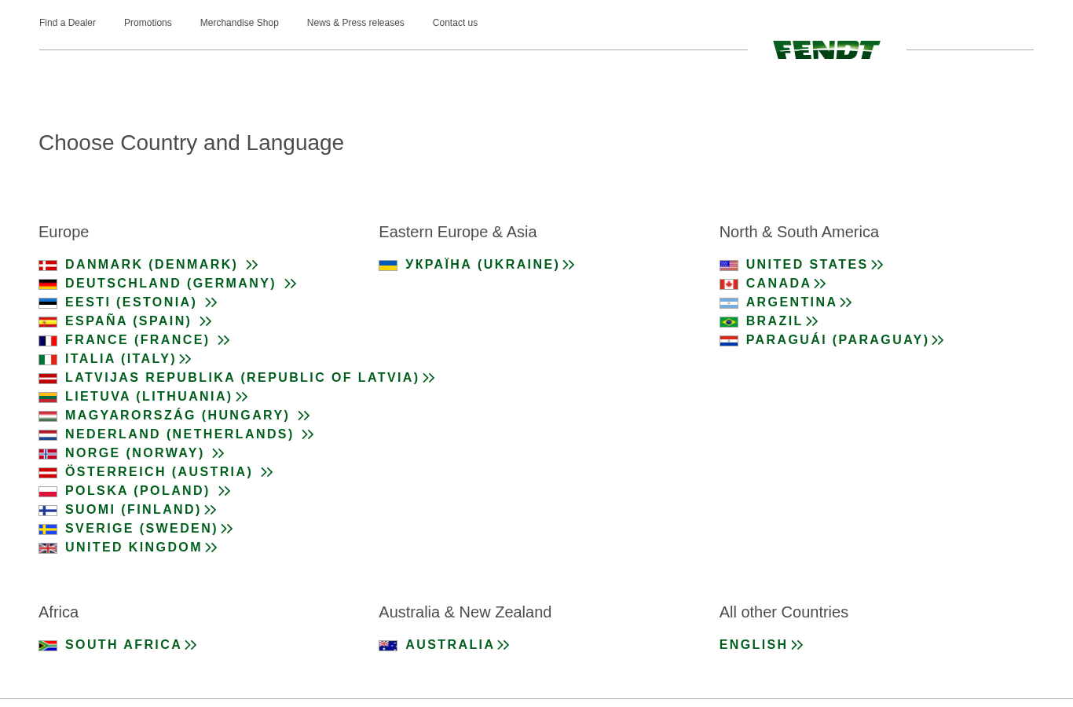Open Lietuva (Lithuania) link
The image size is (1073, 707).
(156, 397)
